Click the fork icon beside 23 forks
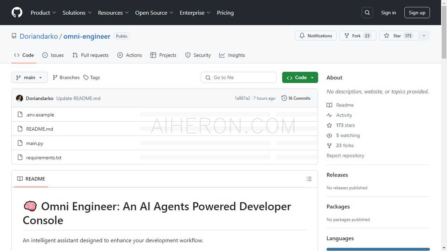The width and height of the screenshot is (447, 251). (329, 145)
